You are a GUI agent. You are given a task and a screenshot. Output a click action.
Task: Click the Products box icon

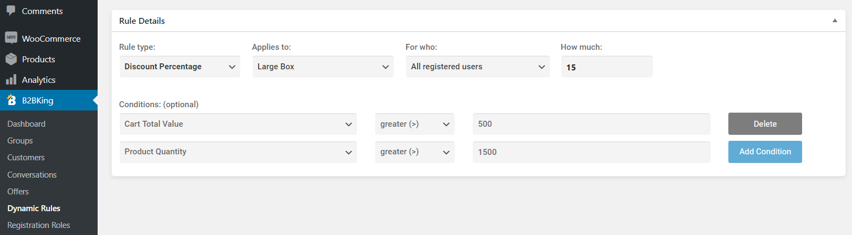click(x=11, y=59)
